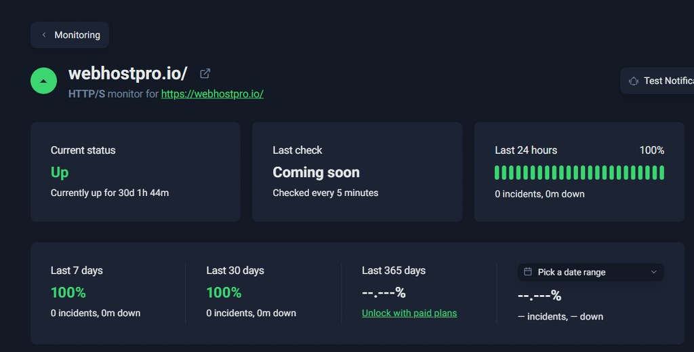Click the first bar in 24-hour uptime chart
The height and width of the screenshot is (352, 694).
click(x=497, y=173)
